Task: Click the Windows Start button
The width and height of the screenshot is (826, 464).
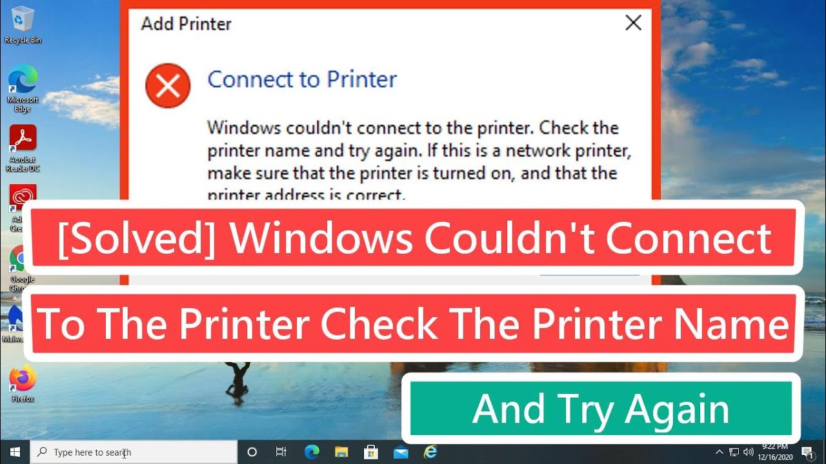Action: (15, 452)
